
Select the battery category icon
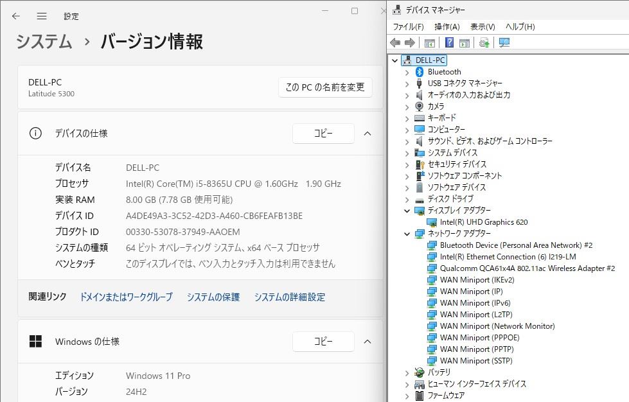(x=419, y=372)
